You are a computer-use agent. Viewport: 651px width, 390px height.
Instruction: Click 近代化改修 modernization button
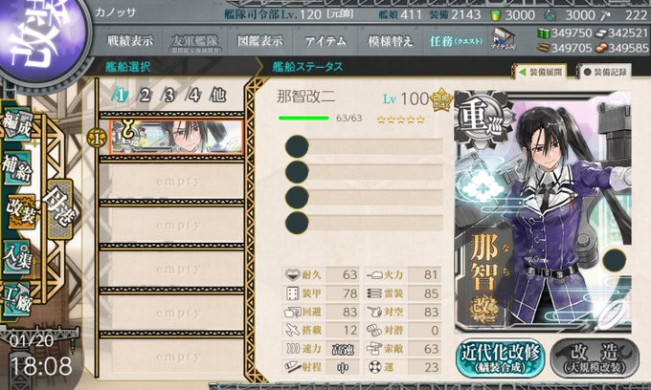[x=501, y=358]
